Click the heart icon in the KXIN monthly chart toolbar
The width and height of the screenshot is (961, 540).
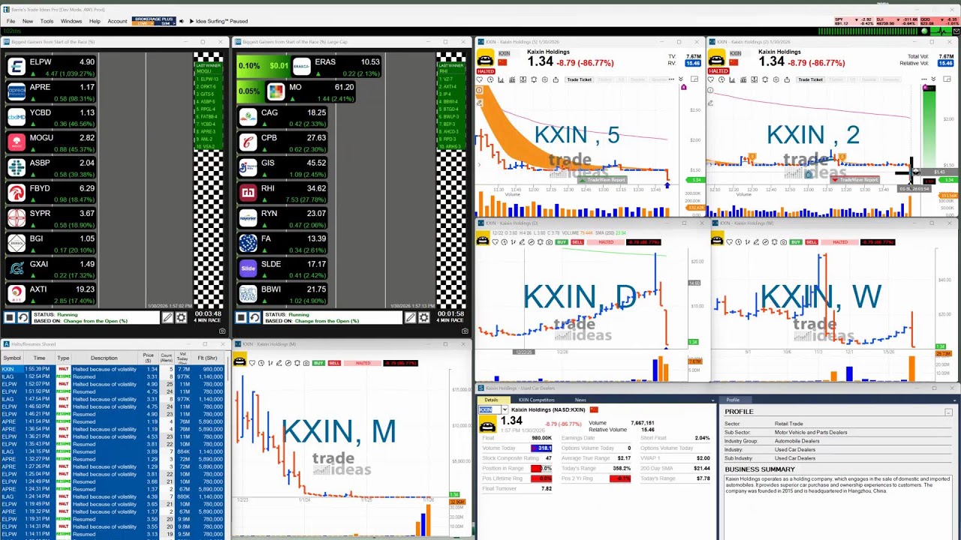pos(252,363)
